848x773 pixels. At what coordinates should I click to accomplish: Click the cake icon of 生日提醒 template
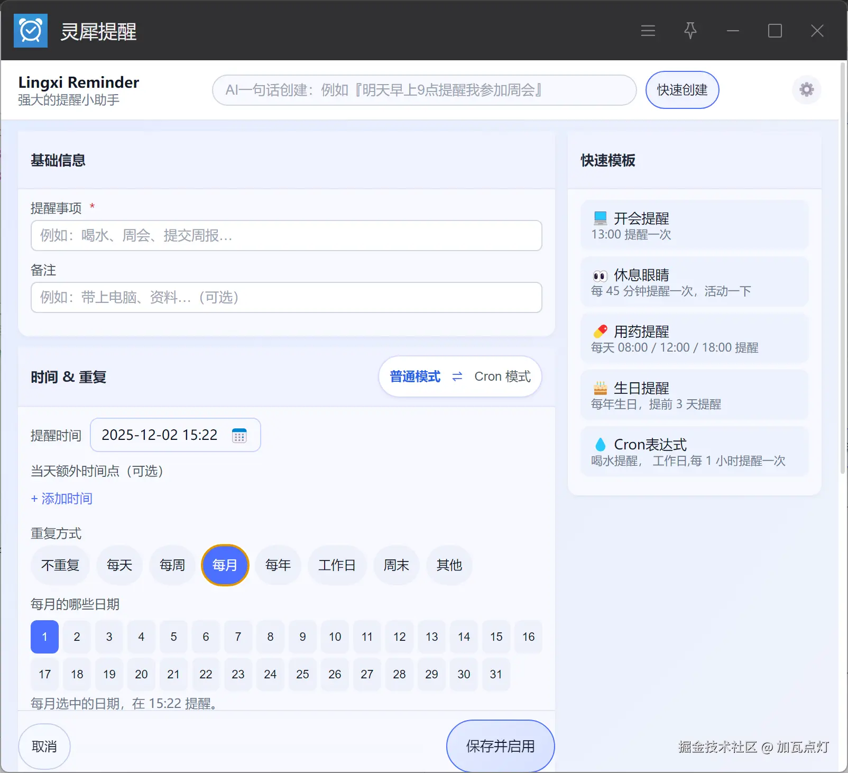click(600, 388)
